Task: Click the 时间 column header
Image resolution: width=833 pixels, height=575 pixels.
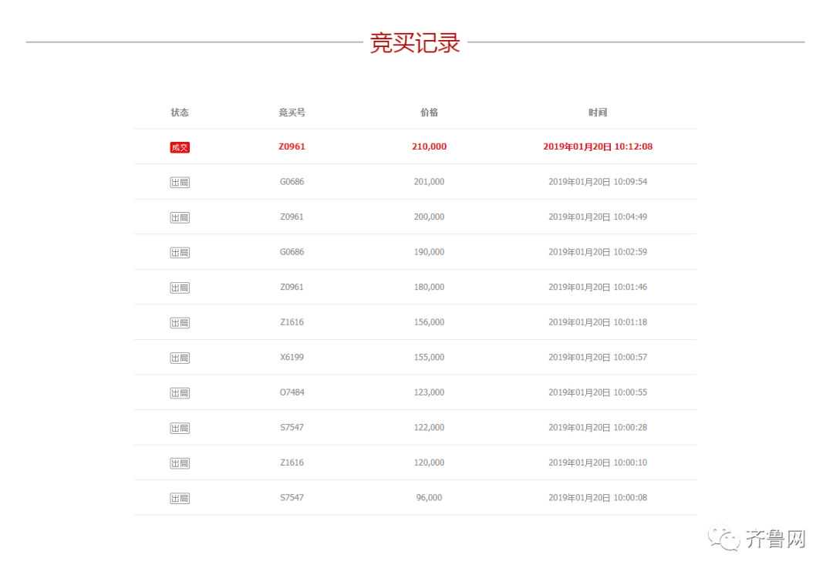Action: pyautogui.click(x=599, y=112)
